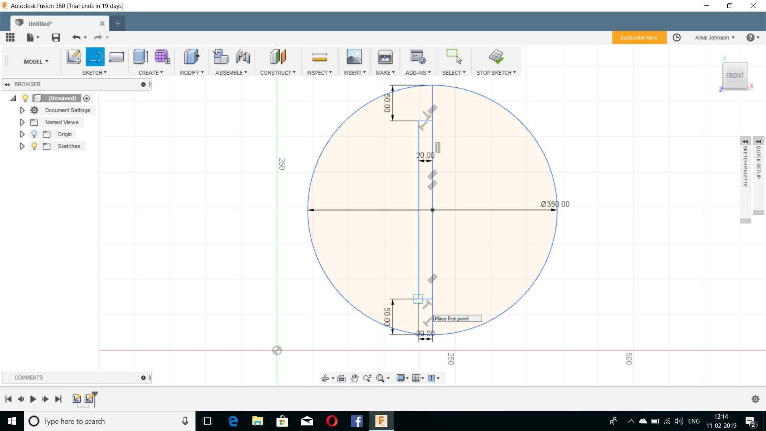
Task: Select the Extrude tool icon
Action: (140, 57)
